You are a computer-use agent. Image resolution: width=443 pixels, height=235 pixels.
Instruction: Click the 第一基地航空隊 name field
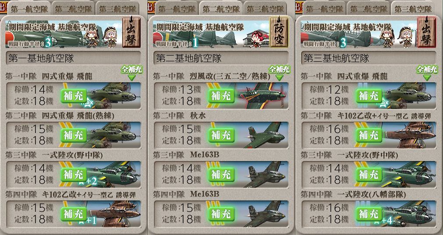(x=73, y=58)
